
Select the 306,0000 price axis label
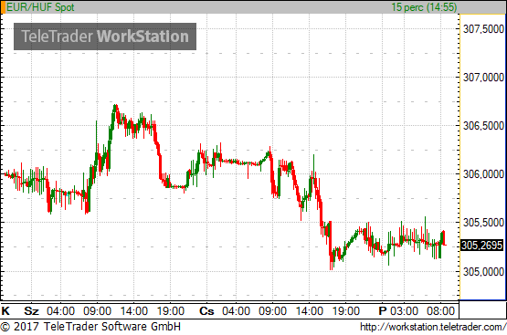(483, 174)
